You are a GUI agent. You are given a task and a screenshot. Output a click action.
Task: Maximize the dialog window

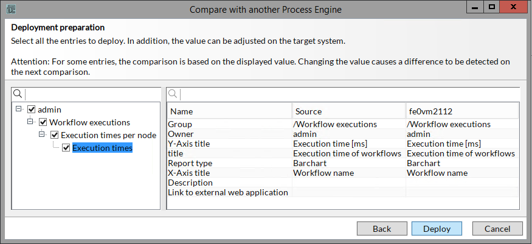tap(492, 7)
